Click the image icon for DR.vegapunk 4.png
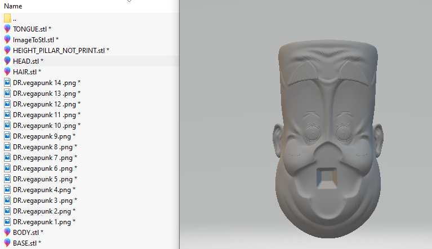The width and height of the screenshot is (432, 249). (7, 189)
